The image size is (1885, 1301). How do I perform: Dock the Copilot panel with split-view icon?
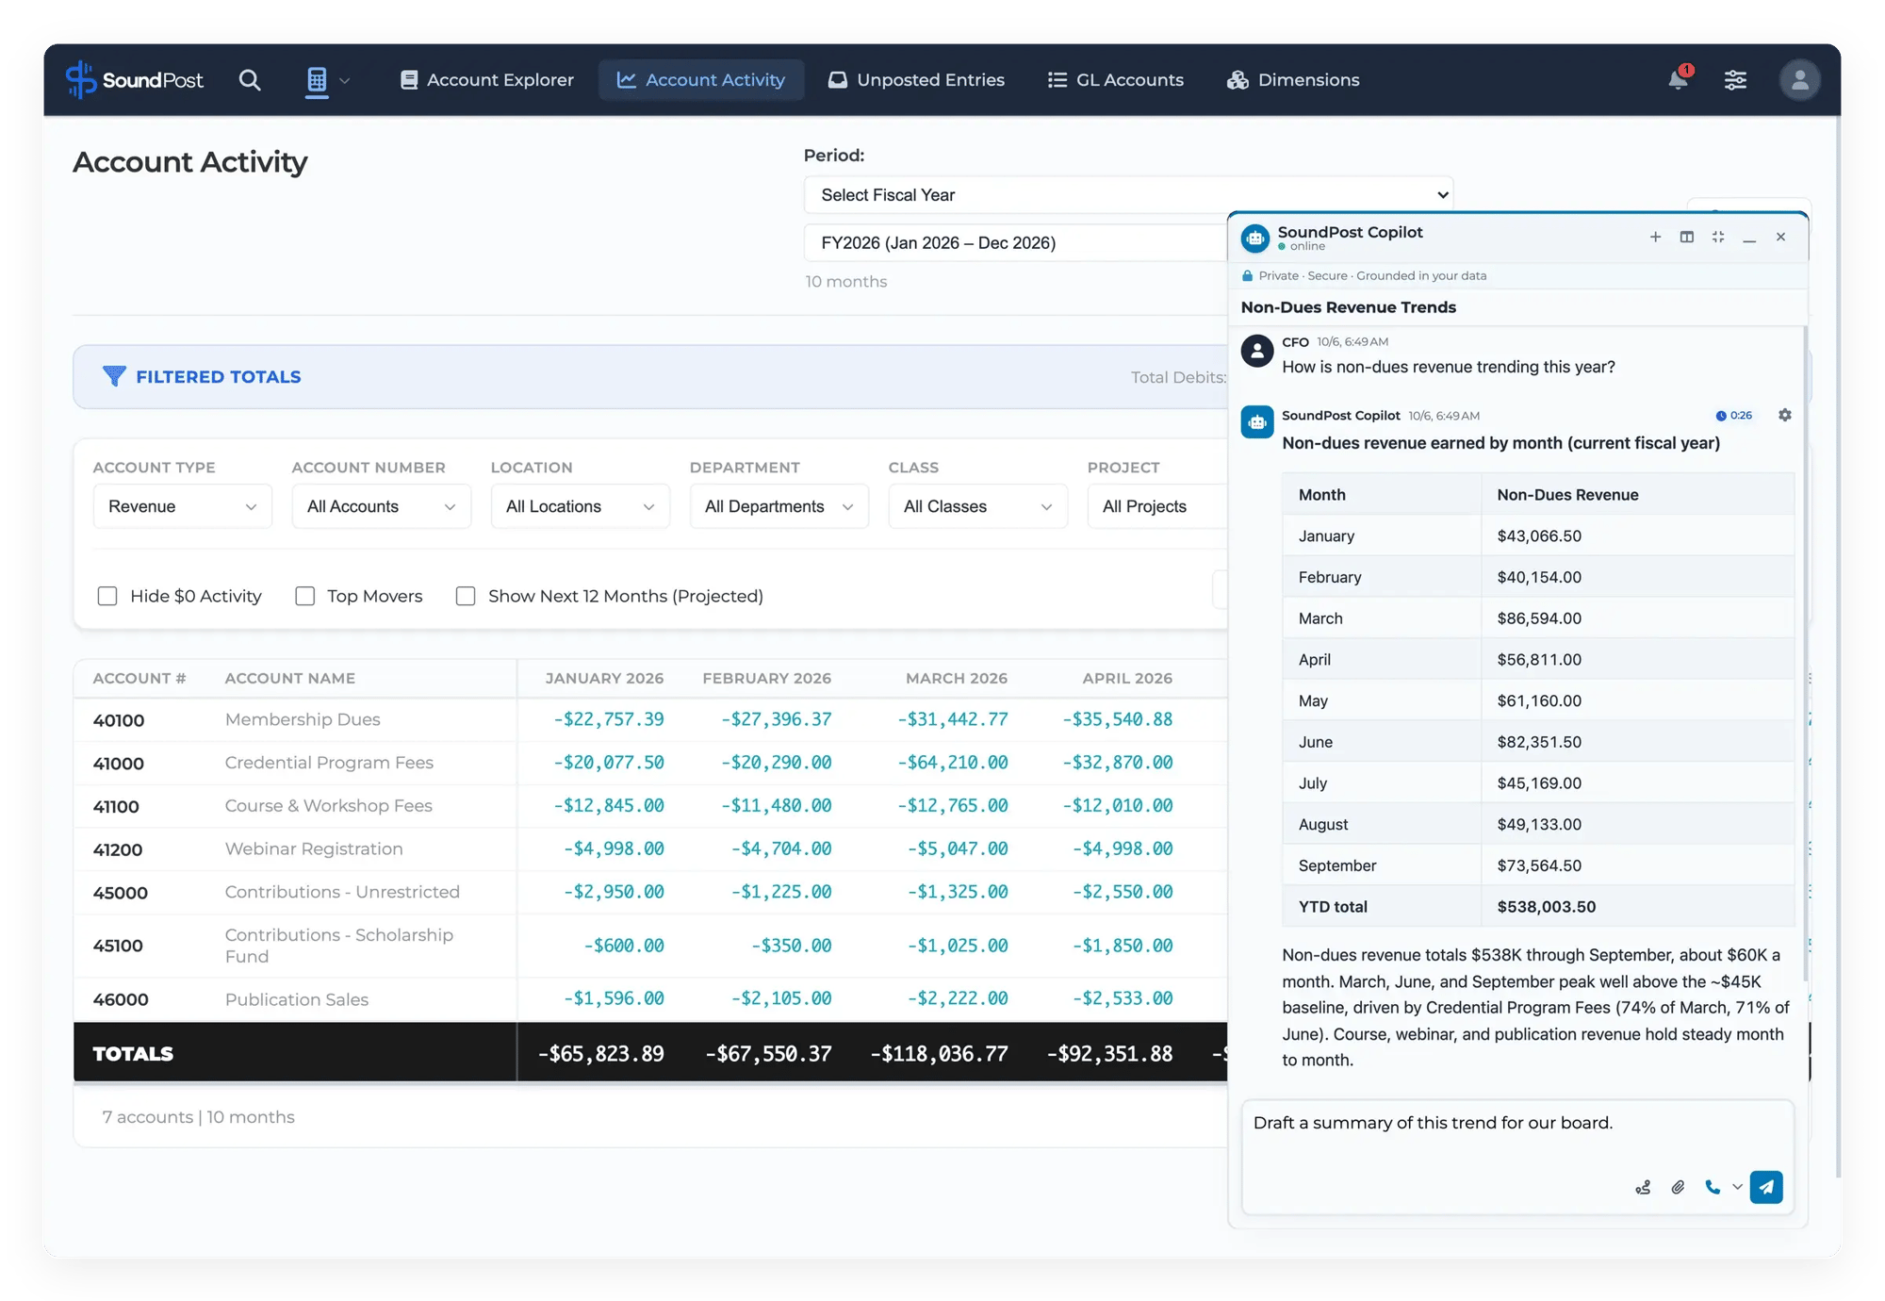(x=1687, y=237)
